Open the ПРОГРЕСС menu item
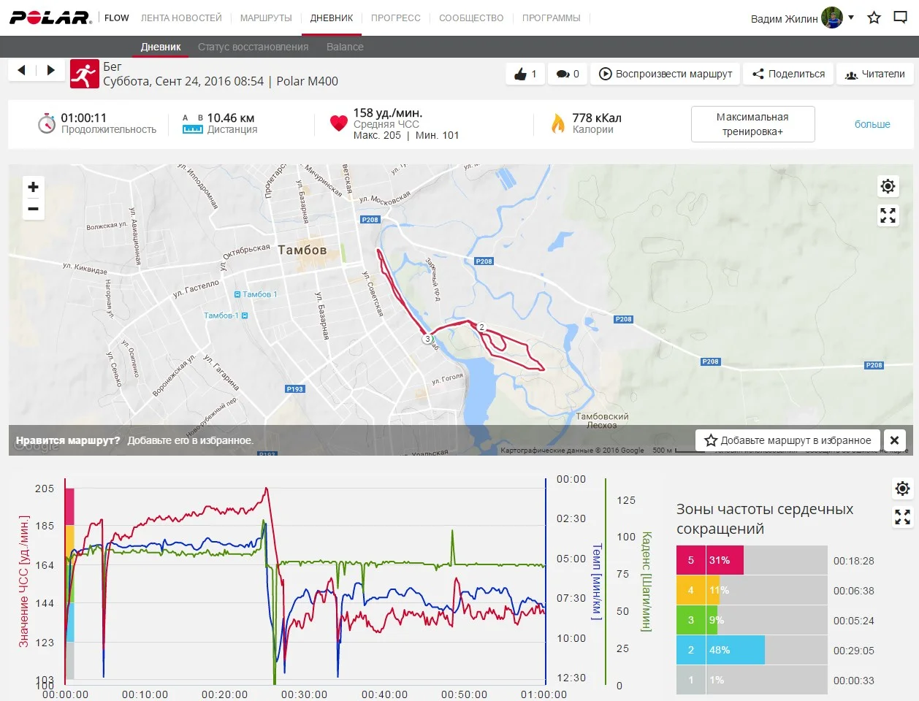 [x=395, y=18]
